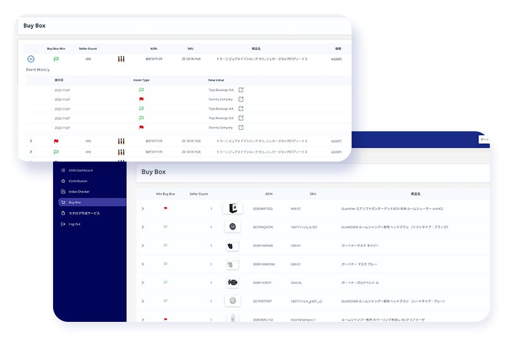Click Event History label
The image size is (505, 337).
[38, 69]
